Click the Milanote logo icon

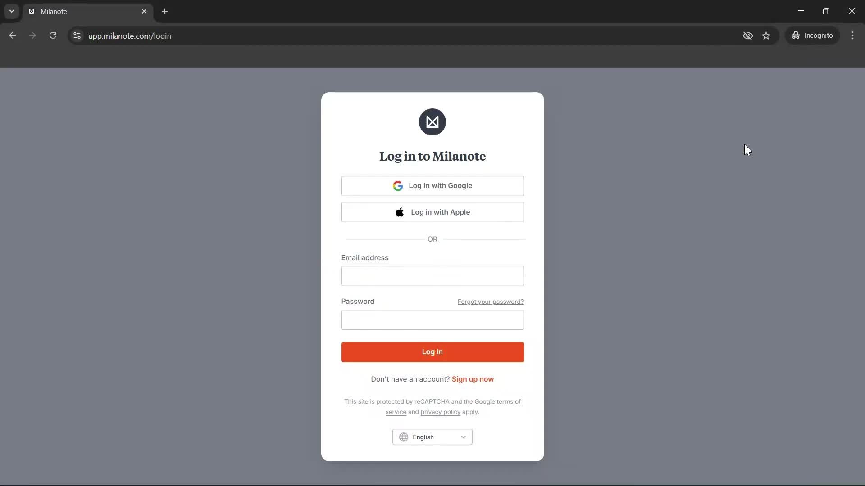tap(432, 122)
